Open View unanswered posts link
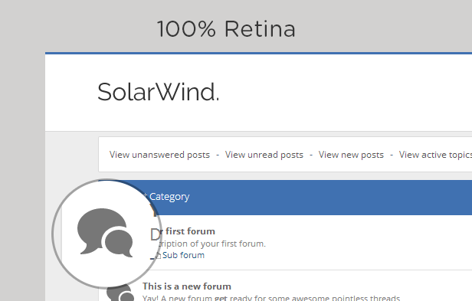The height and width of the screenshot is (301, 472). [159, 155]
